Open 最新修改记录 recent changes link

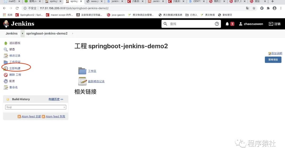[x=96, y=81]
